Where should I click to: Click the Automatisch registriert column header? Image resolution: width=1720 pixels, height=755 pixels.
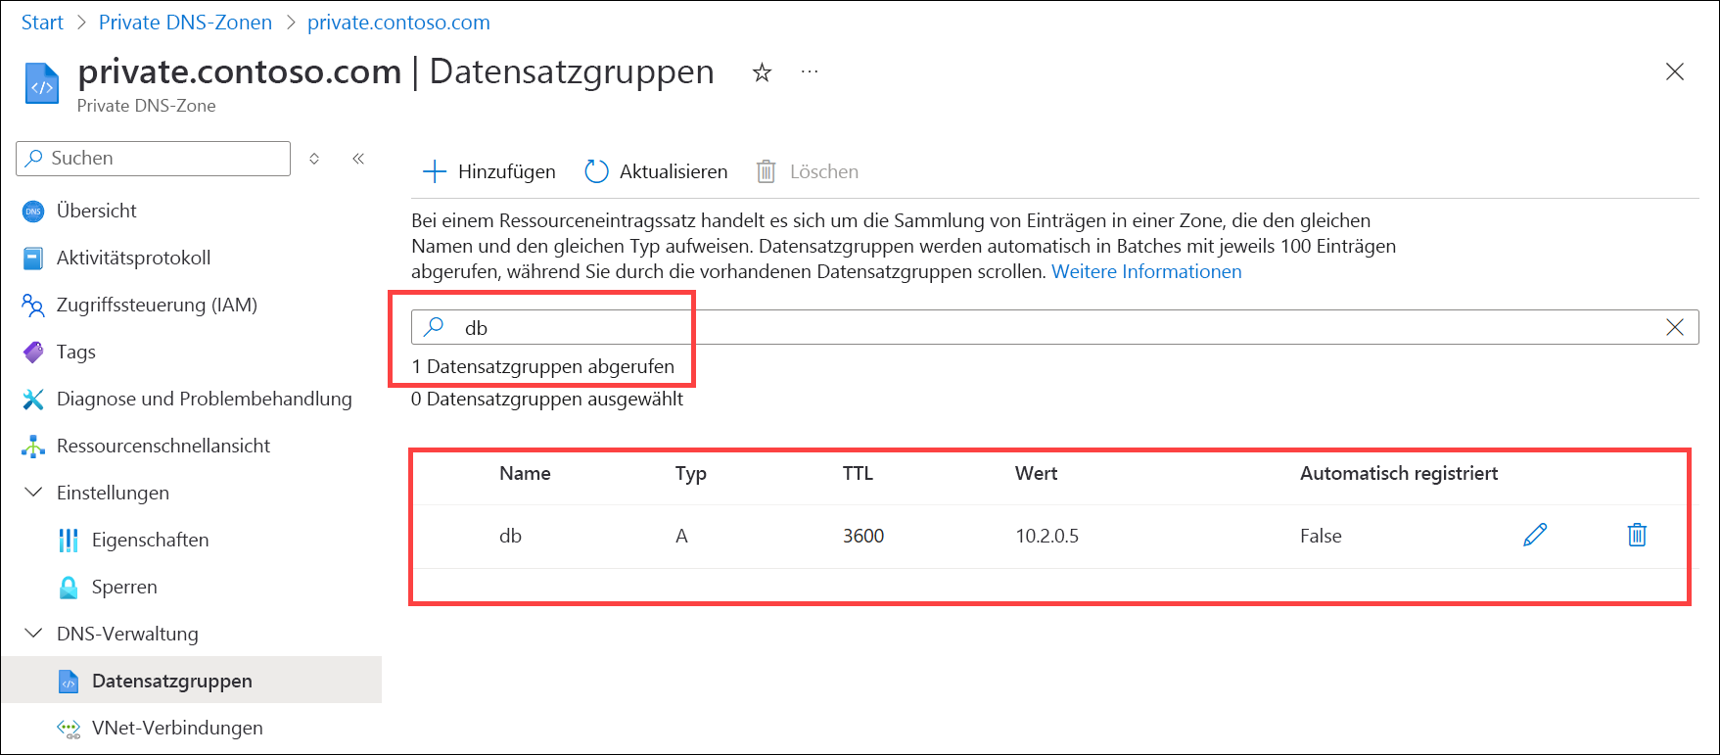point(1399,473)
